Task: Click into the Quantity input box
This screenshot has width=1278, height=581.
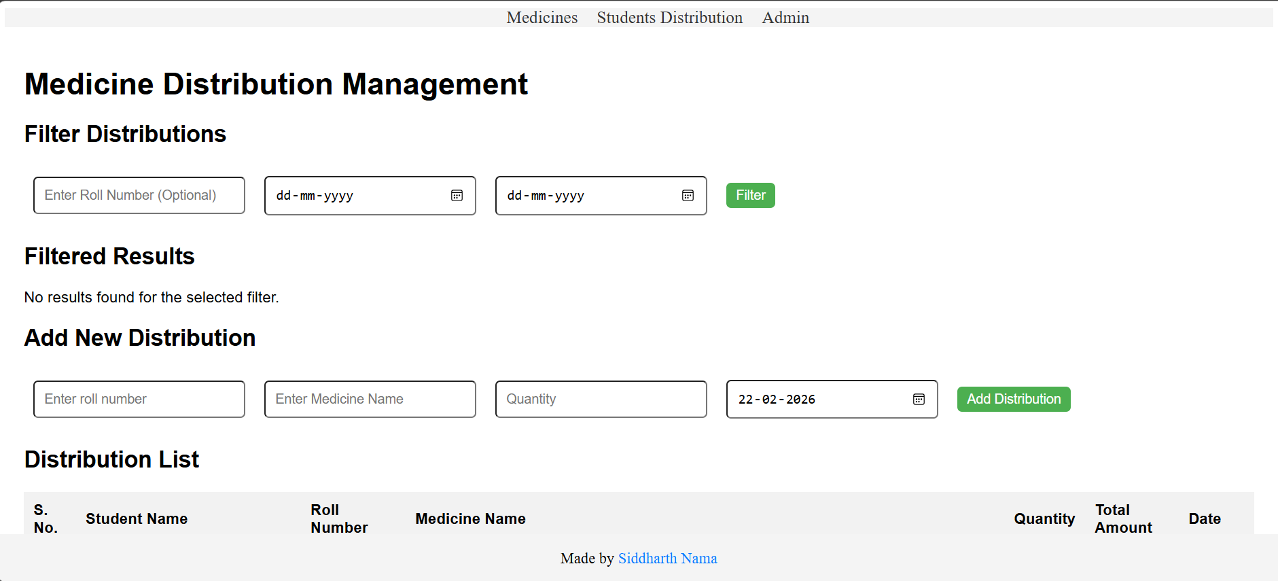Action: [601, 400]
